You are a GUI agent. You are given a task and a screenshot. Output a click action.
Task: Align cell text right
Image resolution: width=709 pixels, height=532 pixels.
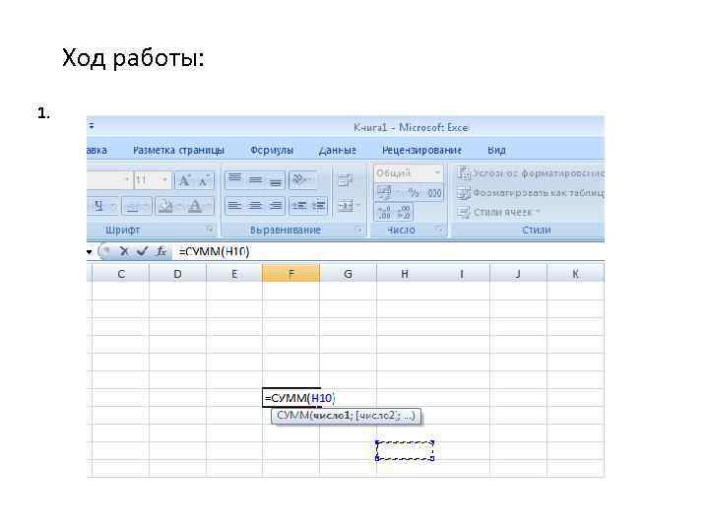point(275,206)
